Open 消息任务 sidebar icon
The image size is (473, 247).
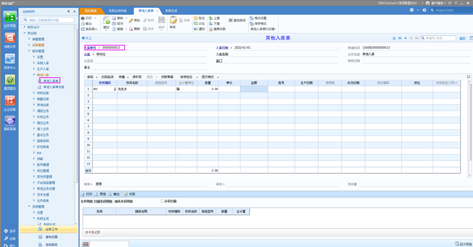[x=9, y=40]
